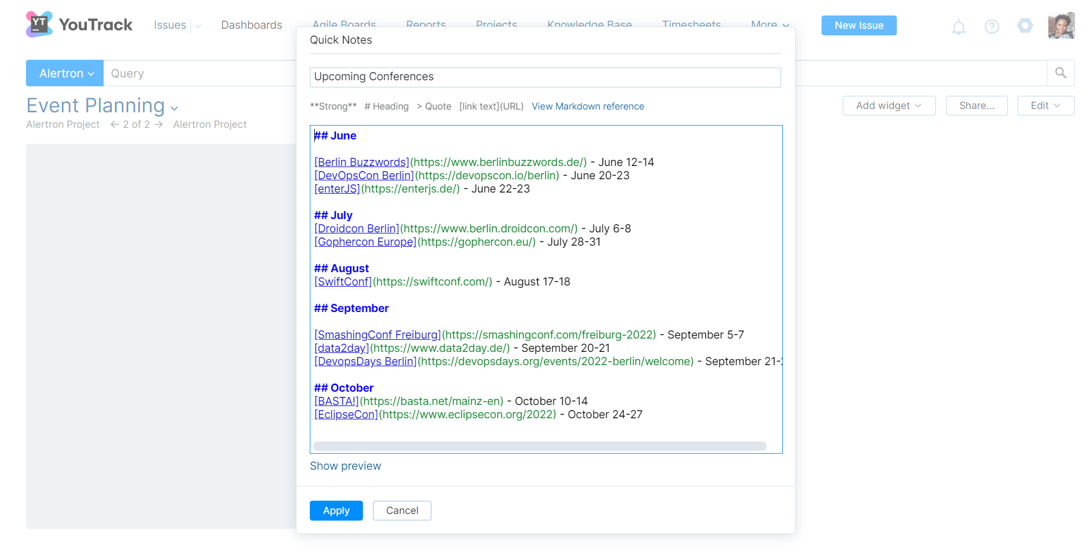Screen dimensions: 1091x556
Task: Create a New Issue
Action: point(859,25)
